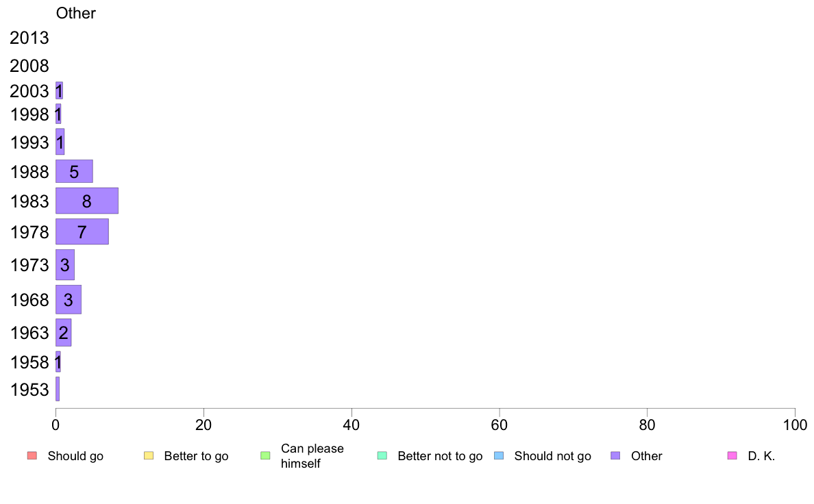This screenshot has height=504, width=814.
Task: Select the green Can please himself swatch
Action: point(265,456)
